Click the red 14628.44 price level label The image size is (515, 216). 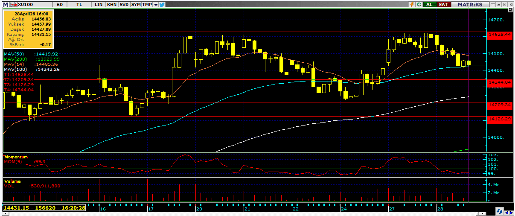point(501,34)
